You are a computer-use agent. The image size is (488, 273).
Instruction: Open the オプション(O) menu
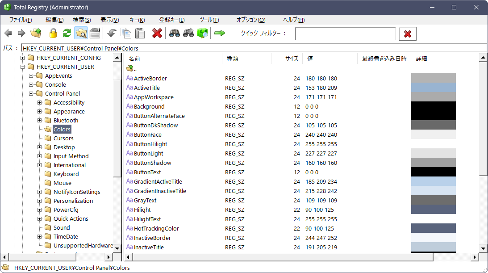pos(251,20)
